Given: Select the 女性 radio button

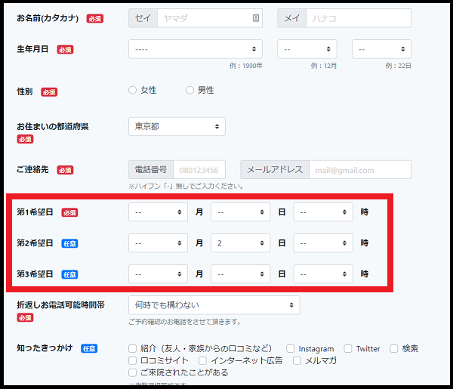Looking at the screenshot, I should [132, 90].
